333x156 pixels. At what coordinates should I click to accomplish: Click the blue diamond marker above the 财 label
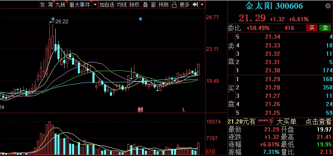pos(140,19)
